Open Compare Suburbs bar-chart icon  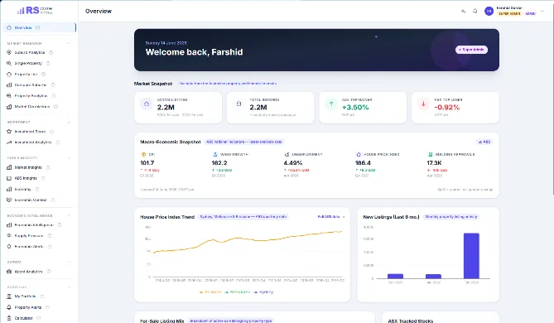point(9,84)
